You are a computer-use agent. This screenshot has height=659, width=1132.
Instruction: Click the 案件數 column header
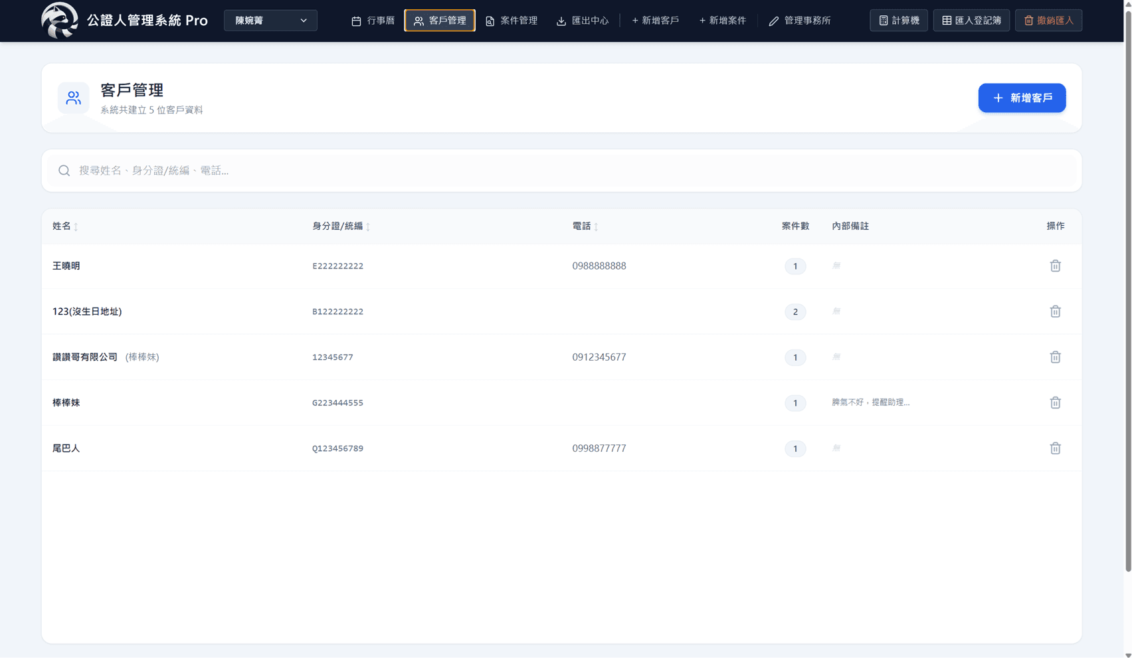[x=795, y=227]
